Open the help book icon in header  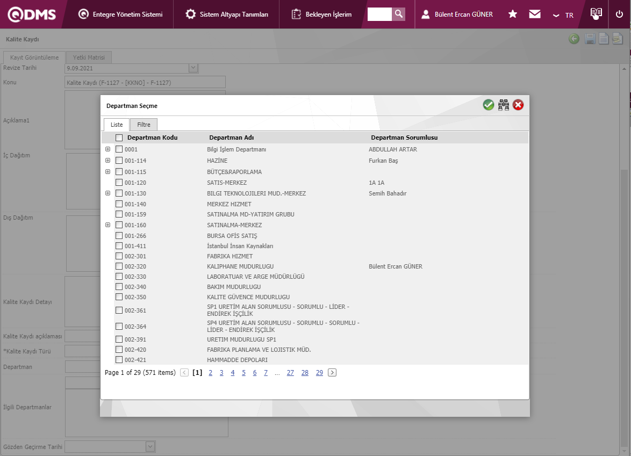click(596, 13)
